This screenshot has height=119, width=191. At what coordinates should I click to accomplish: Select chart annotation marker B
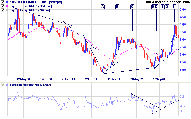pos(117,6)
